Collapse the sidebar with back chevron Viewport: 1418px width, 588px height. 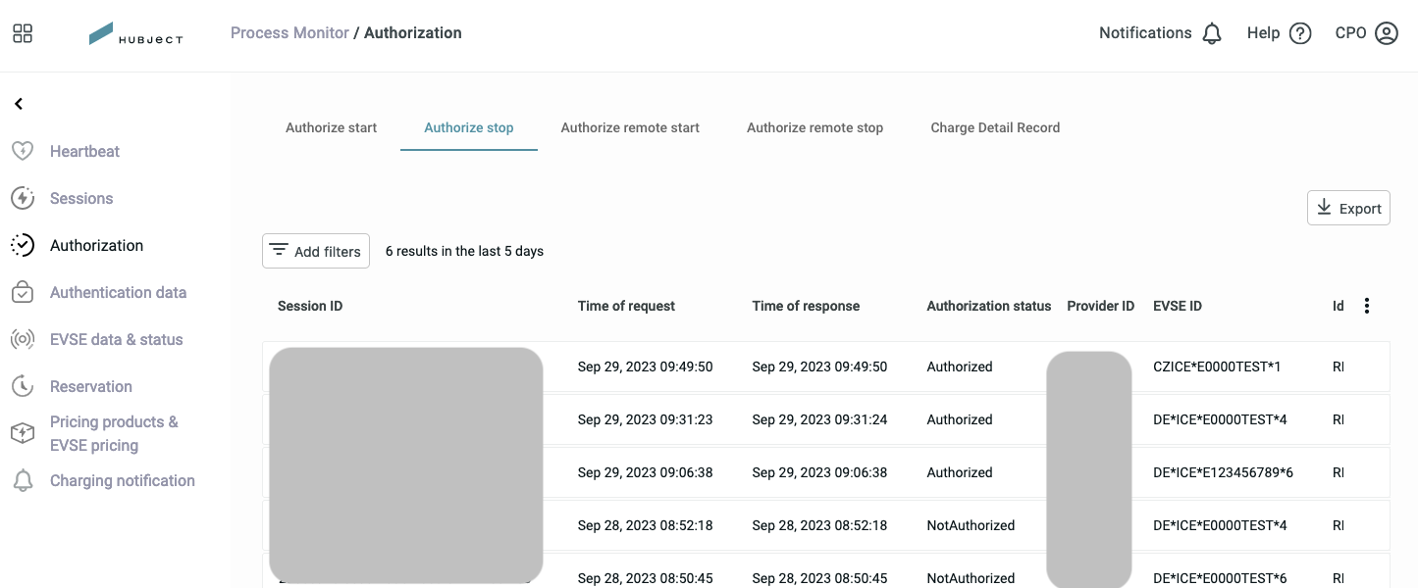tap(19, 104)
